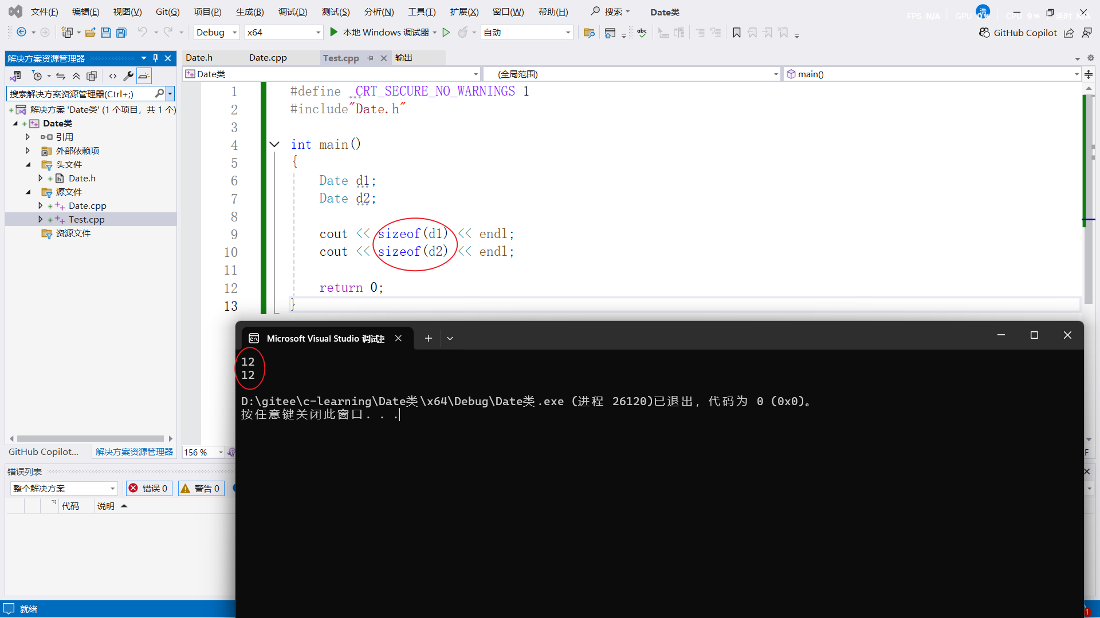Click the bookmark toggle icon in toolbar
The height and width of the screenshot is (618, 1100).
[737, 33]
